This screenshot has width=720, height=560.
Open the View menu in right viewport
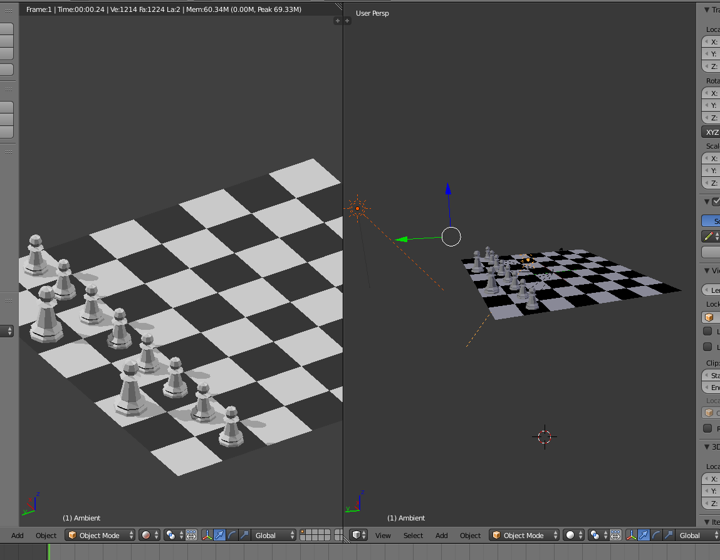tap(383, 536)
